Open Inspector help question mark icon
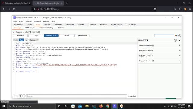The height and width of the screenshot is (109, 193). 176,40
